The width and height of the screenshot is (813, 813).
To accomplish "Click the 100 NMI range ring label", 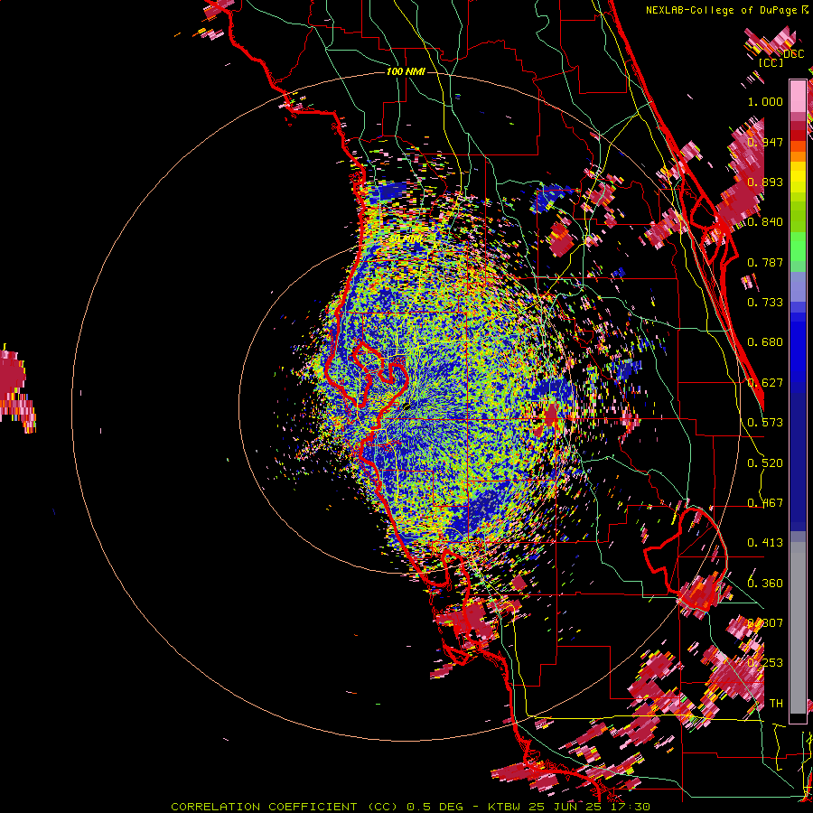I will tap(406, 71).
